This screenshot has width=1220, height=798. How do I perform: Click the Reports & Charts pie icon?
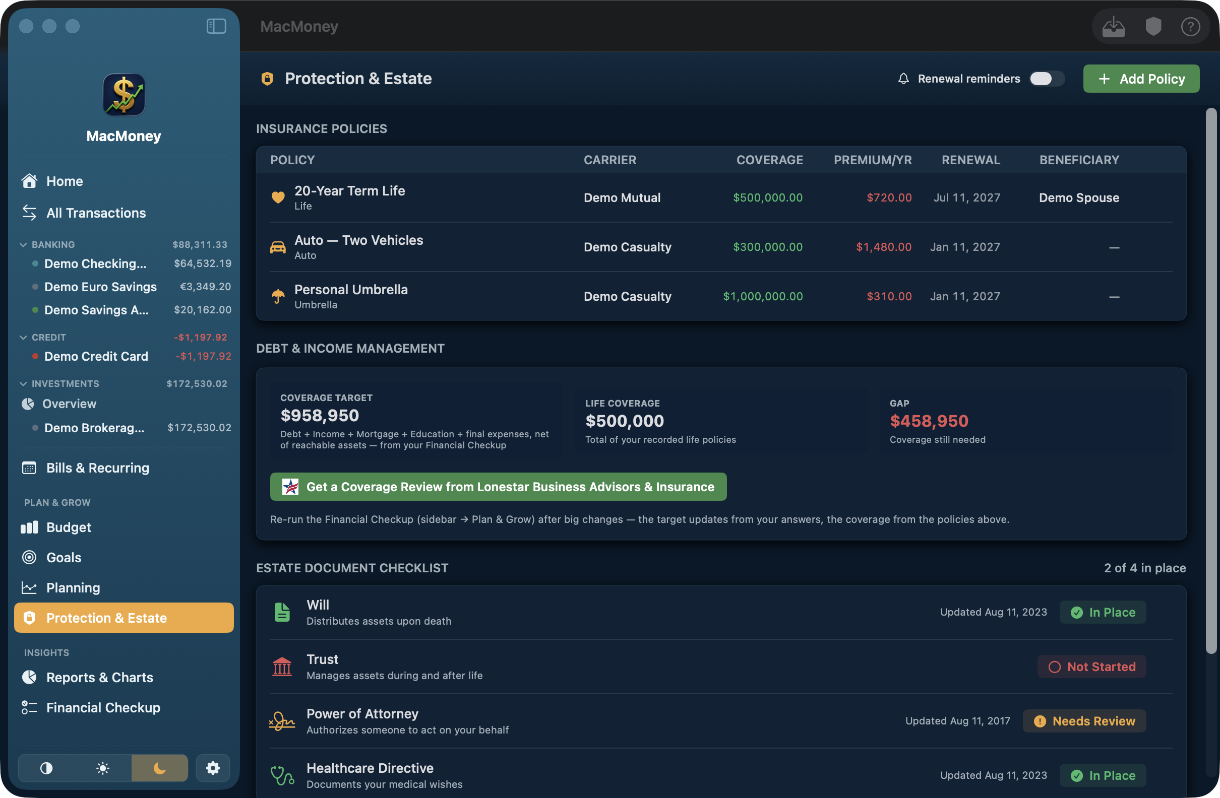click(x=29, y=677)
